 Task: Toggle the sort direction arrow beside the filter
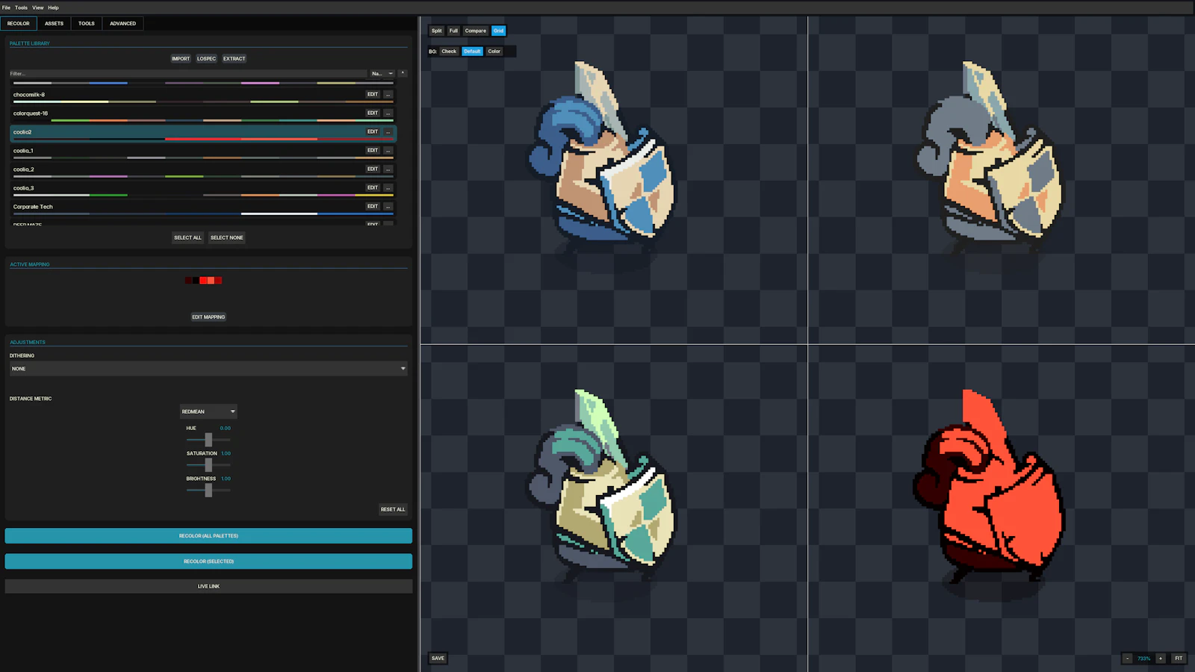(x=403, y=73)
